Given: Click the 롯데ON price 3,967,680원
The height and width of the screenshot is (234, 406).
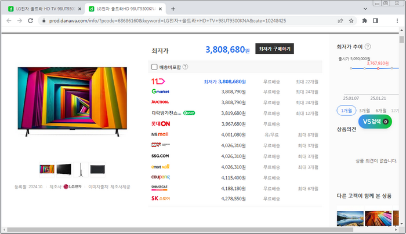Looking at the screenshot, I should (x=233, y=124).
